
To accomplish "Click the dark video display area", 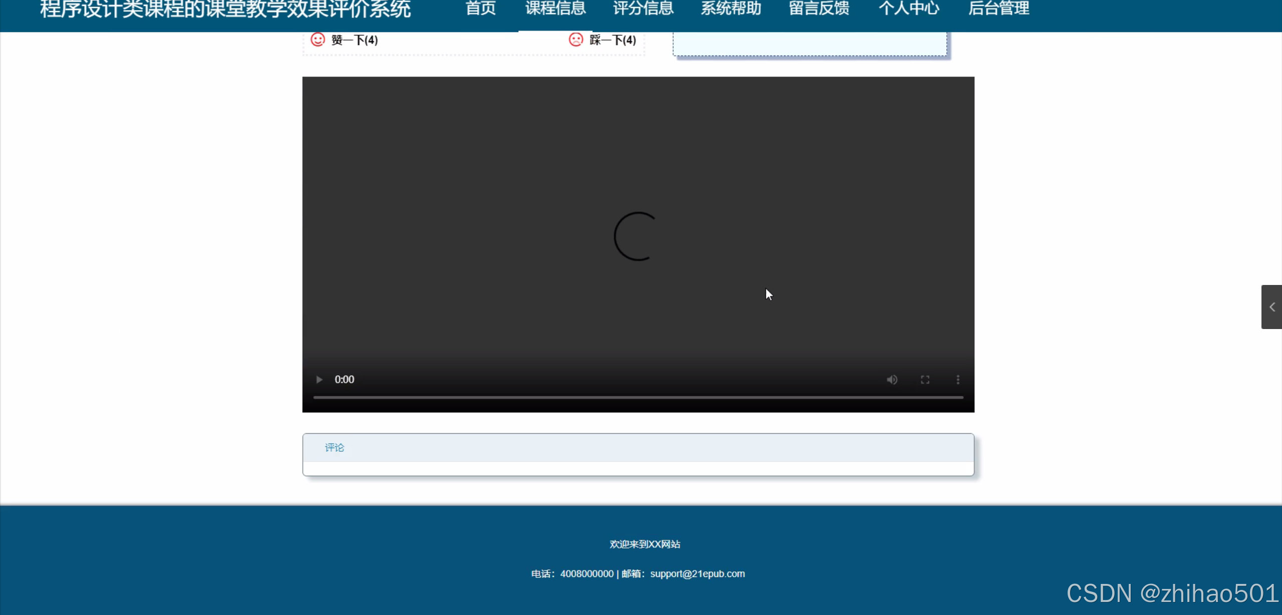I will tap(501, 200).
